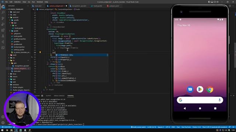Viewport: 236px width, 132px height.
Task: Tap the Android back navigation button
Action: 184,109
